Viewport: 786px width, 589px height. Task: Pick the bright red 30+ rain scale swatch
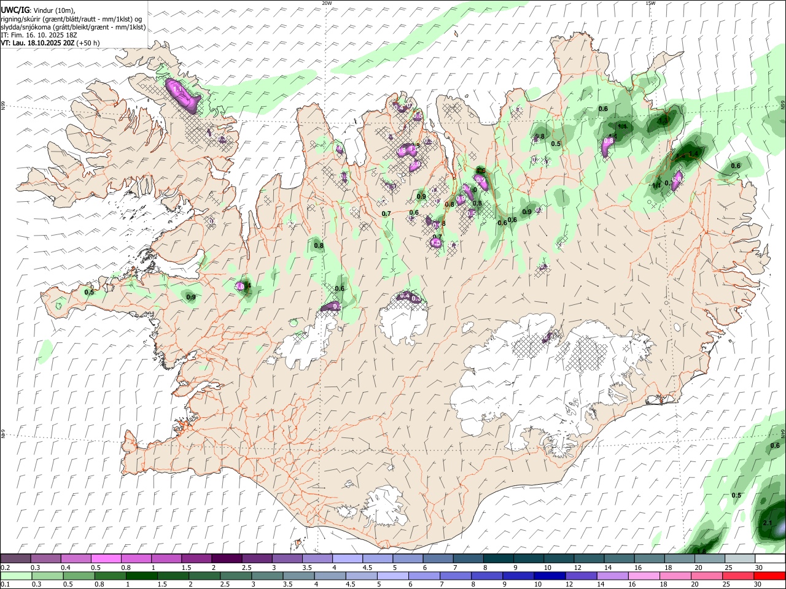click(x=769, y=576)
